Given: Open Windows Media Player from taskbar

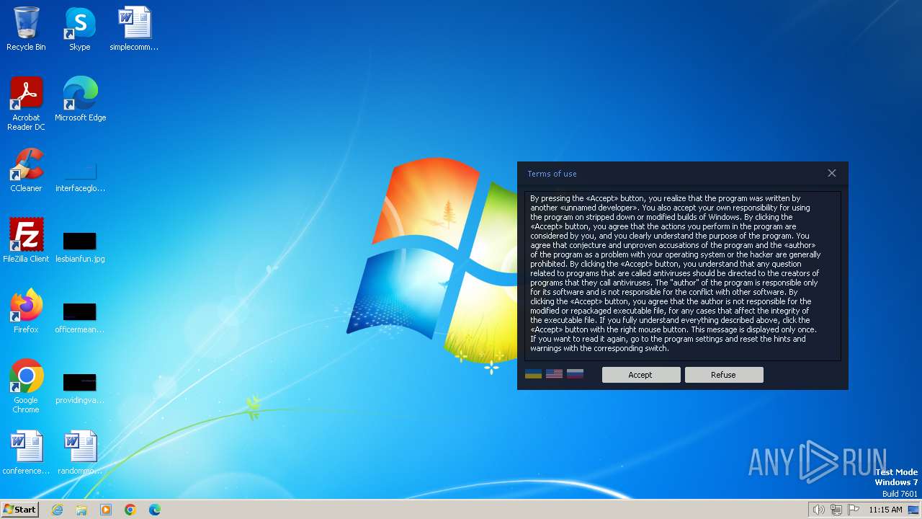Looking at the screenshot, I should [x=106, y=510].
